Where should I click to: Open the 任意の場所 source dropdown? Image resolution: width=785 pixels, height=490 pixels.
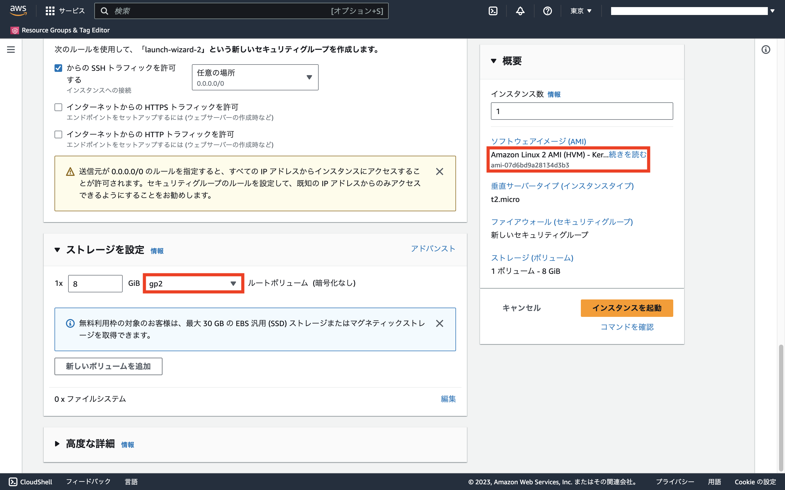[x=255, y=77]
